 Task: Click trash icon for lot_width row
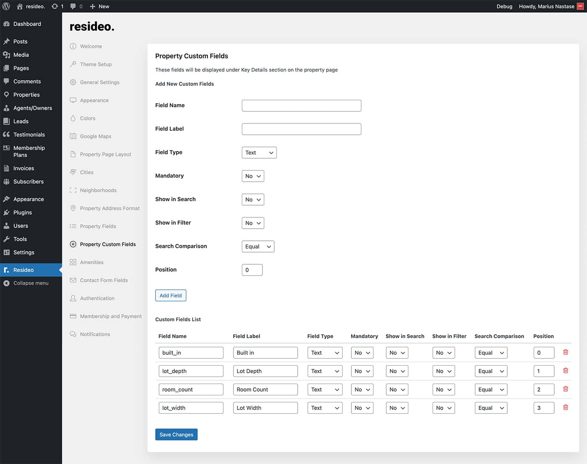pos(565,407)
